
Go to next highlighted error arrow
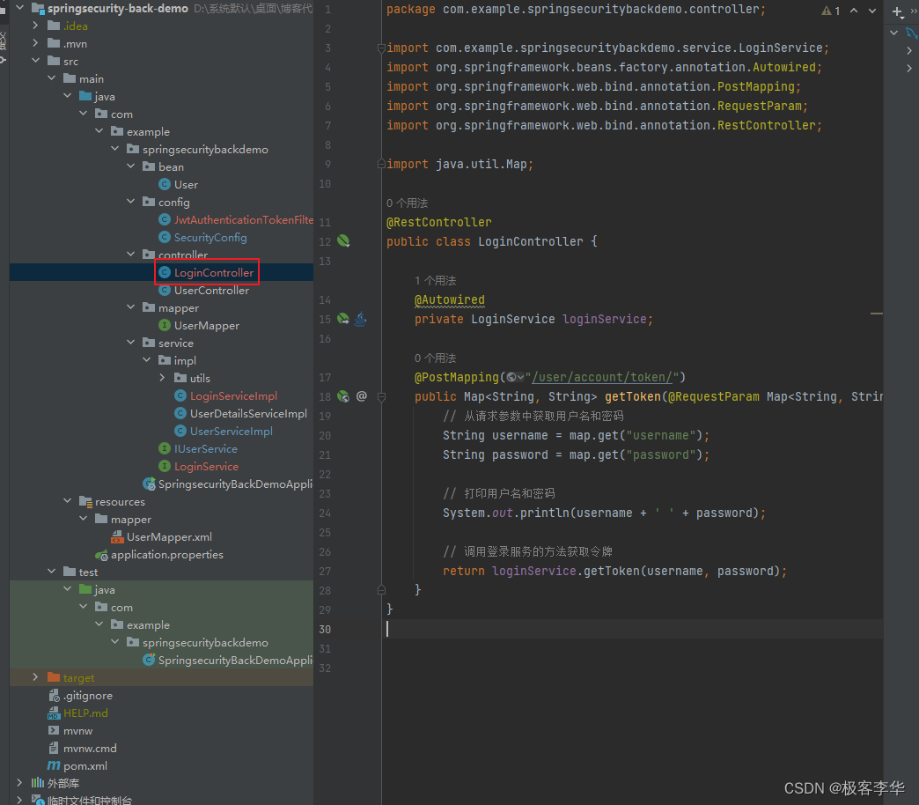click(x=872, y=11)
